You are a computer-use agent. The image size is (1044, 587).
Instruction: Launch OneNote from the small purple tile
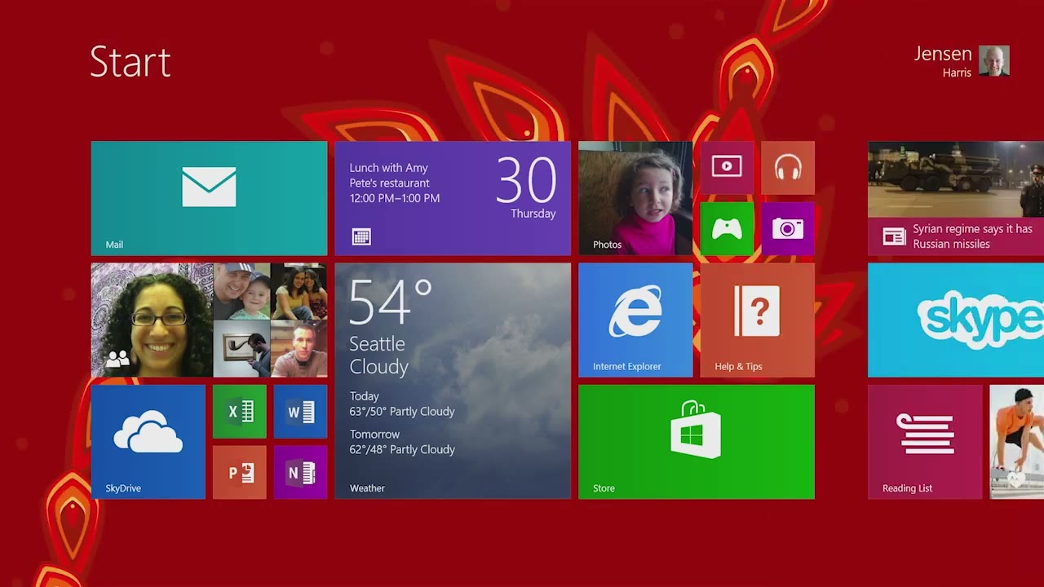pyautogui.click(x=300, y=472)
